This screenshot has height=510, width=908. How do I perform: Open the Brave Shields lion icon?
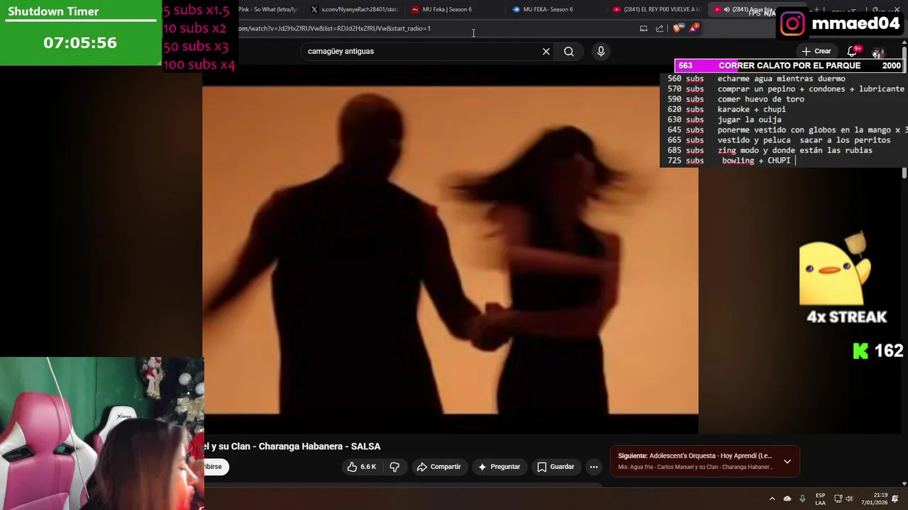click(x=677, y=28)
